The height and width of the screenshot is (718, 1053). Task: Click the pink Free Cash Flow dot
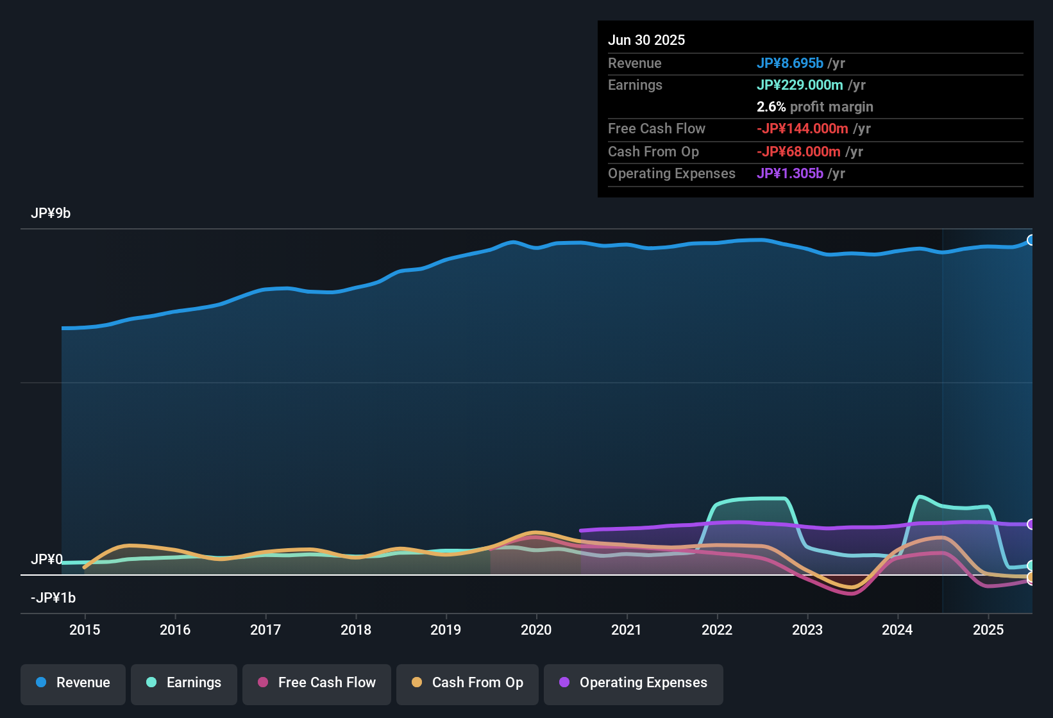pos(263,682)
